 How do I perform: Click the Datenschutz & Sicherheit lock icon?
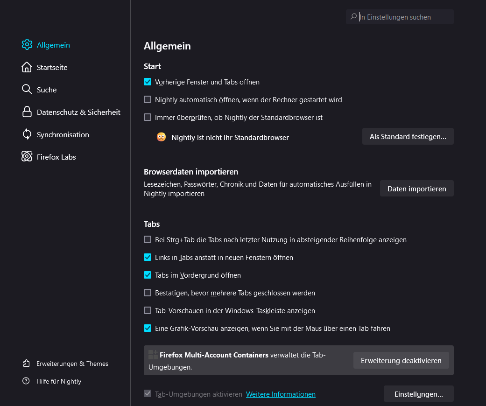point(27,112)
